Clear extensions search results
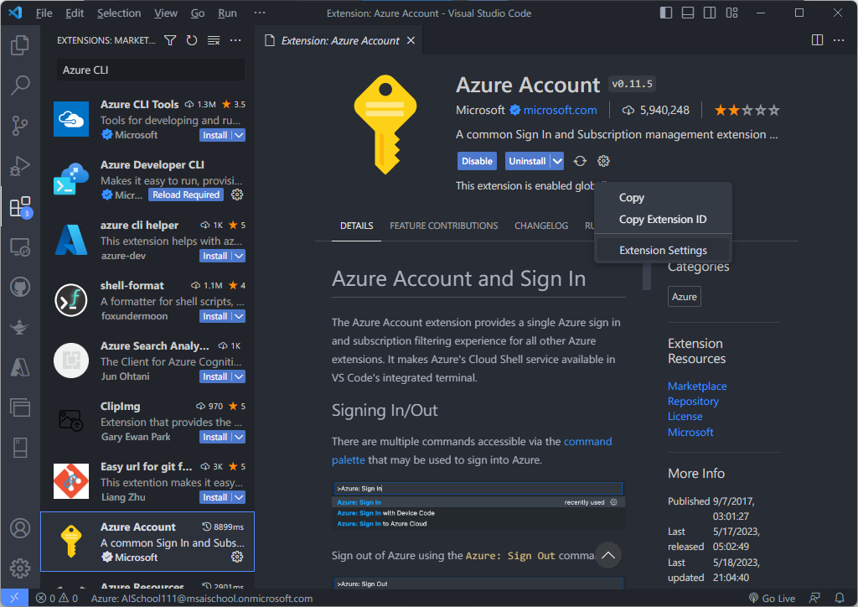858x607 pixels. (214, 40)
